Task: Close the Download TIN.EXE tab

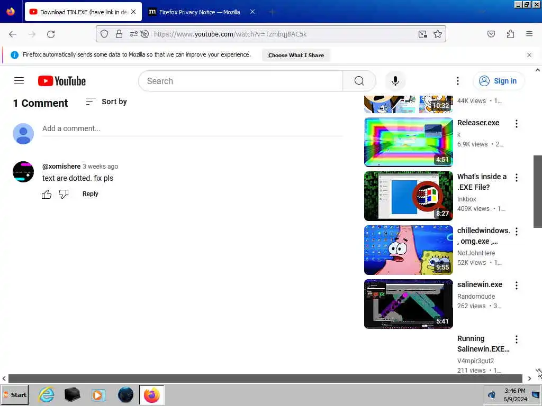Action: pyautogui.click(x=133, y=12)
